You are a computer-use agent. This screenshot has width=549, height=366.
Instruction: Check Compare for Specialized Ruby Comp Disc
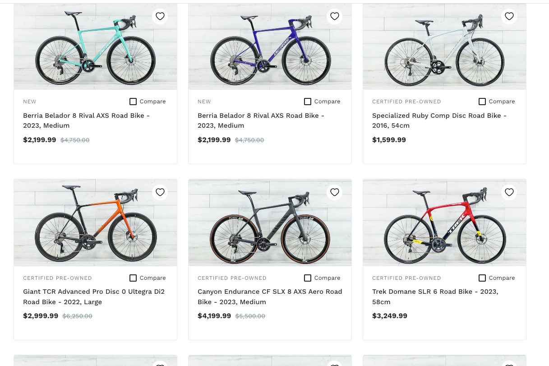point(482,102)
